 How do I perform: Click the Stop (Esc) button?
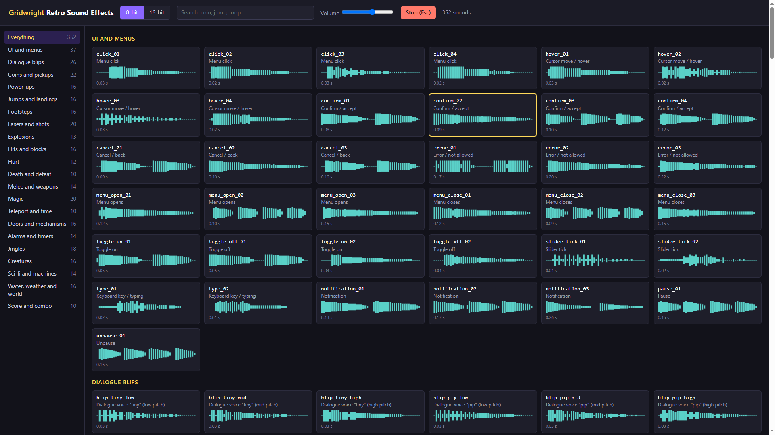point(418,12)
